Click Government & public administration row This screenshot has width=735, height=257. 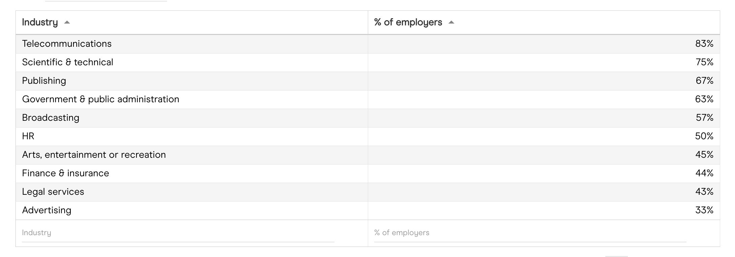100,99
